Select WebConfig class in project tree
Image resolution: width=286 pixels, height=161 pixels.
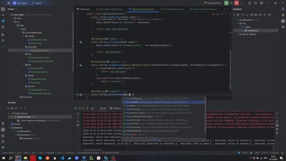click(x=36, y=43)
